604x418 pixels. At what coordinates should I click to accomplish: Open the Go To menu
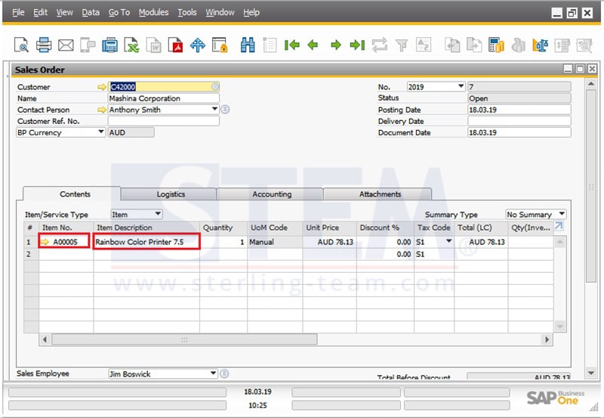point(119,12)
